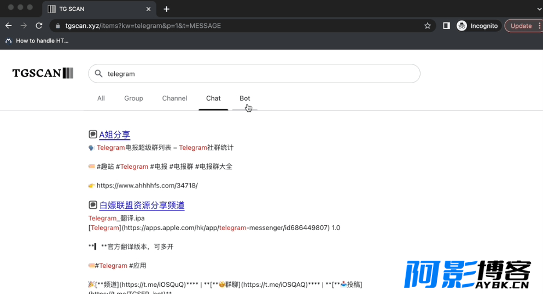The image size is (543, 294).
Task: Select the Chat tab
Action: [x=213, y=98]
